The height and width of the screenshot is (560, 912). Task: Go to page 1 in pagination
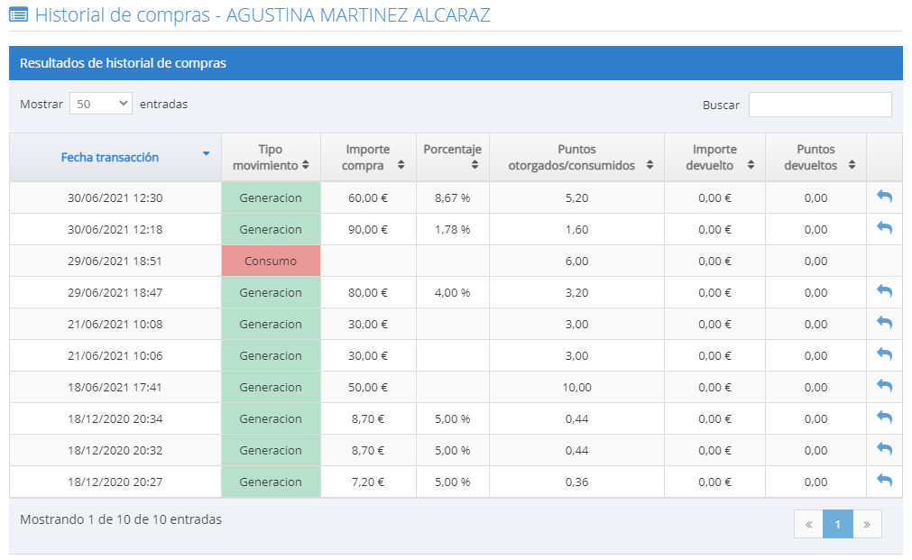click(x=837, y=524)
